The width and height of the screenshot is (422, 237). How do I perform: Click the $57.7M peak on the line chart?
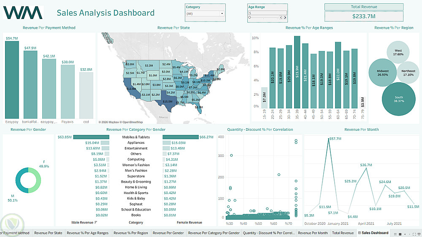[x=329, y=139]
